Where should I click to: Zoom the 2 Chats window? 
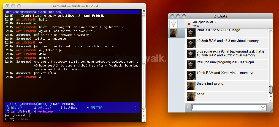pos(184,16)
